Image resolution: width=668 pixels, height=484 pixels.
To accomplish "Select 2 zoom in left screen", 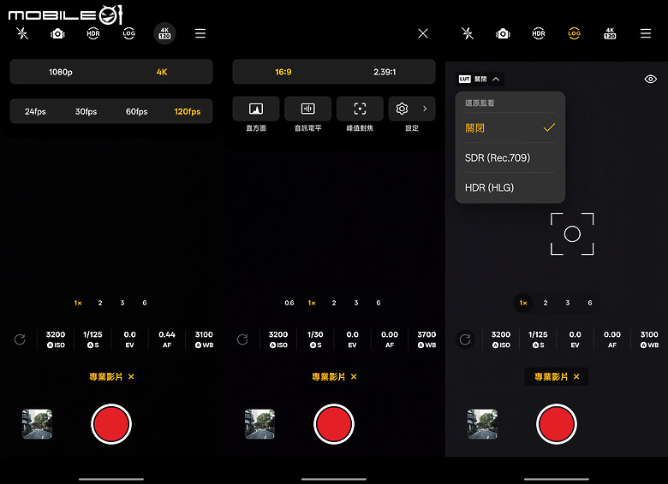I will click(x=100, y=303).
